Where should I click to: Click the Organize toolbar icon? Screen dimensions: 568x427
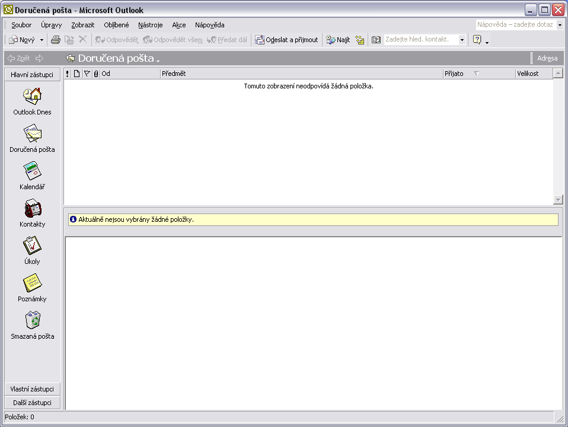[x=360, y=40]
